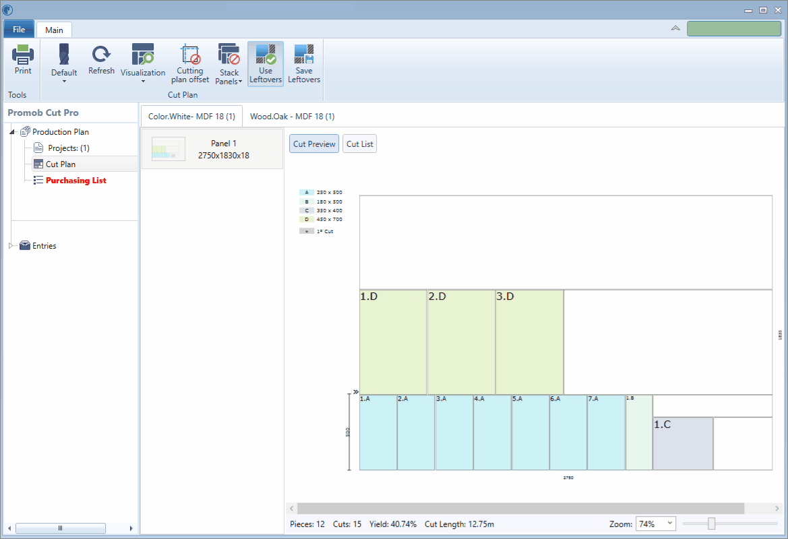
Task: Collapse the ribbon with the chevron
Action: pos(675,28)
